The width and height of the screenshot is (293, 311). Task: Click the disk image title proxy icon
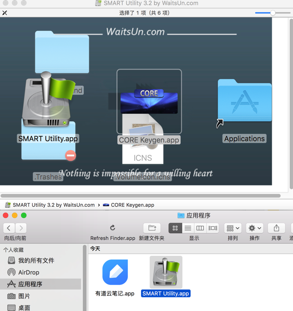click(98, 3)
